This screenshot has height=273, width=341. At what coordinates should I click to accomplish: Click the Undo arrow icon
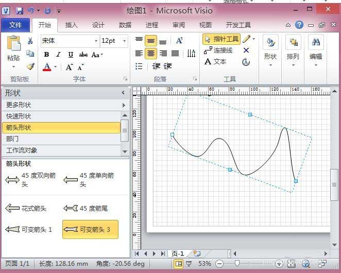(31, 10)
